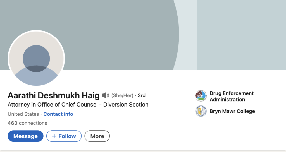Click the plus icon on Follow

[x=54, y=136]
